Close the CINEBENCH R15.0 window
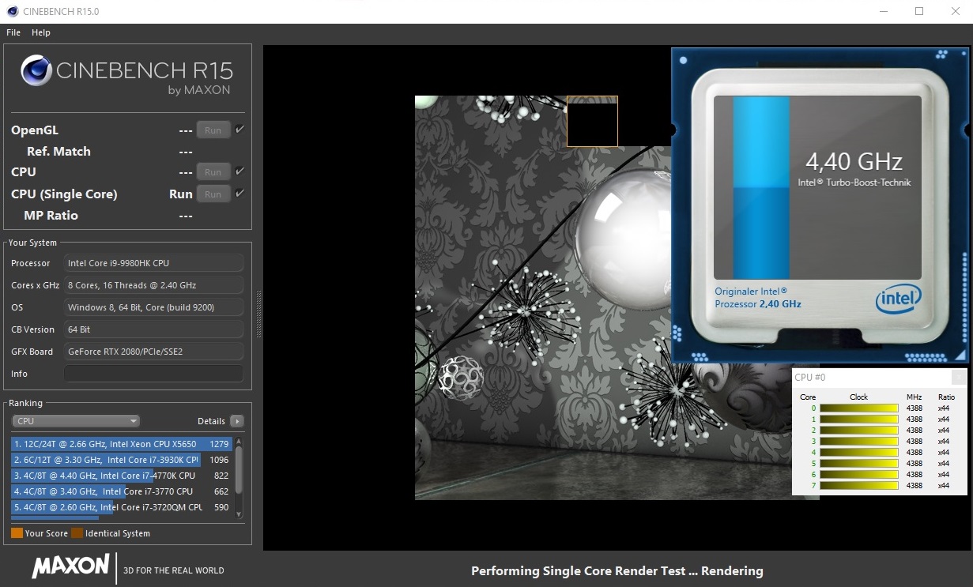 pos(955,11)
